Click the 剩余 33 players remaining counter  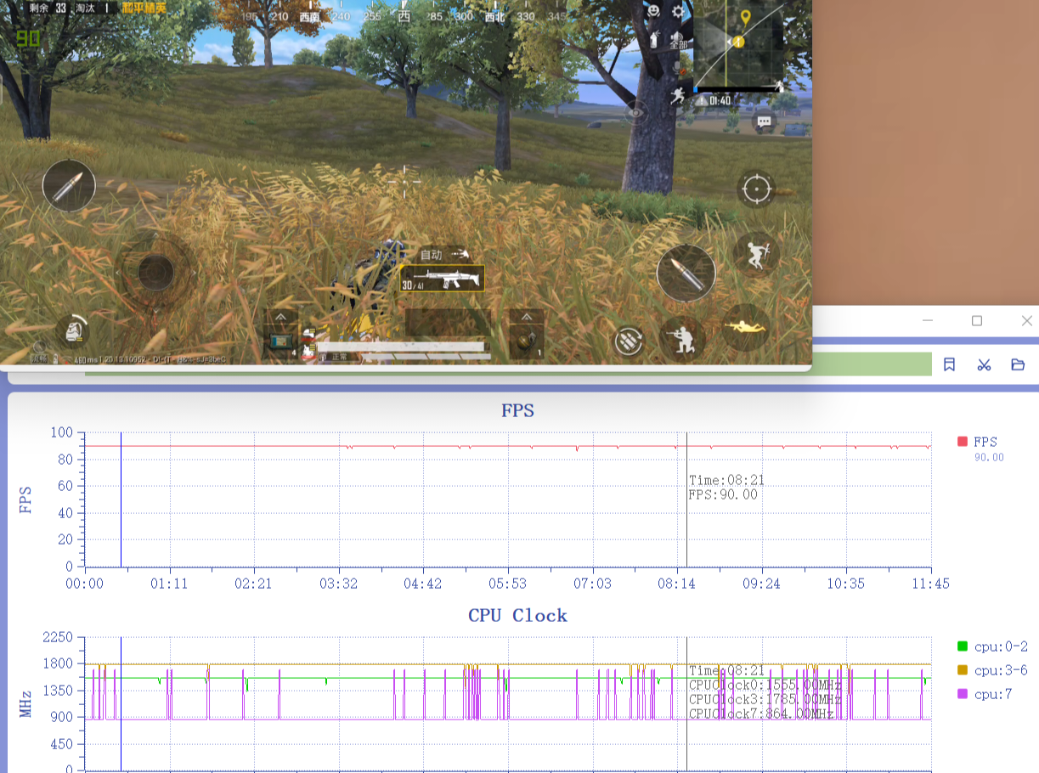48,8
